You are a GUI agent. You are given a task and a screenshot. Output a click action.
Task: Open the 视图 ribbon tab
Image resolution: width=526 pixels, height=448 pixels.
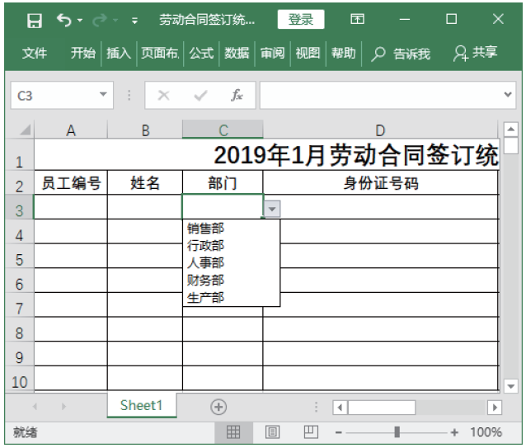[308, 53]
